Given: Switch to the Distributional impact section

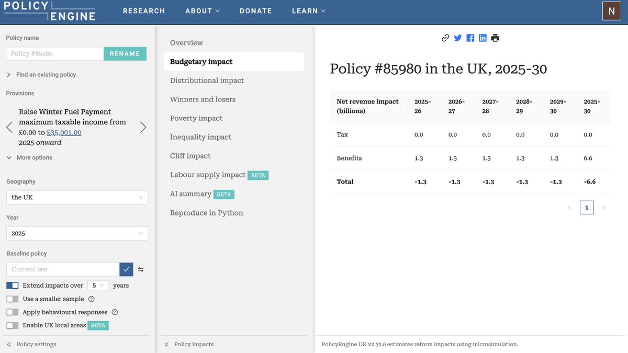Looking at the screenshot, I should point(206,80).
